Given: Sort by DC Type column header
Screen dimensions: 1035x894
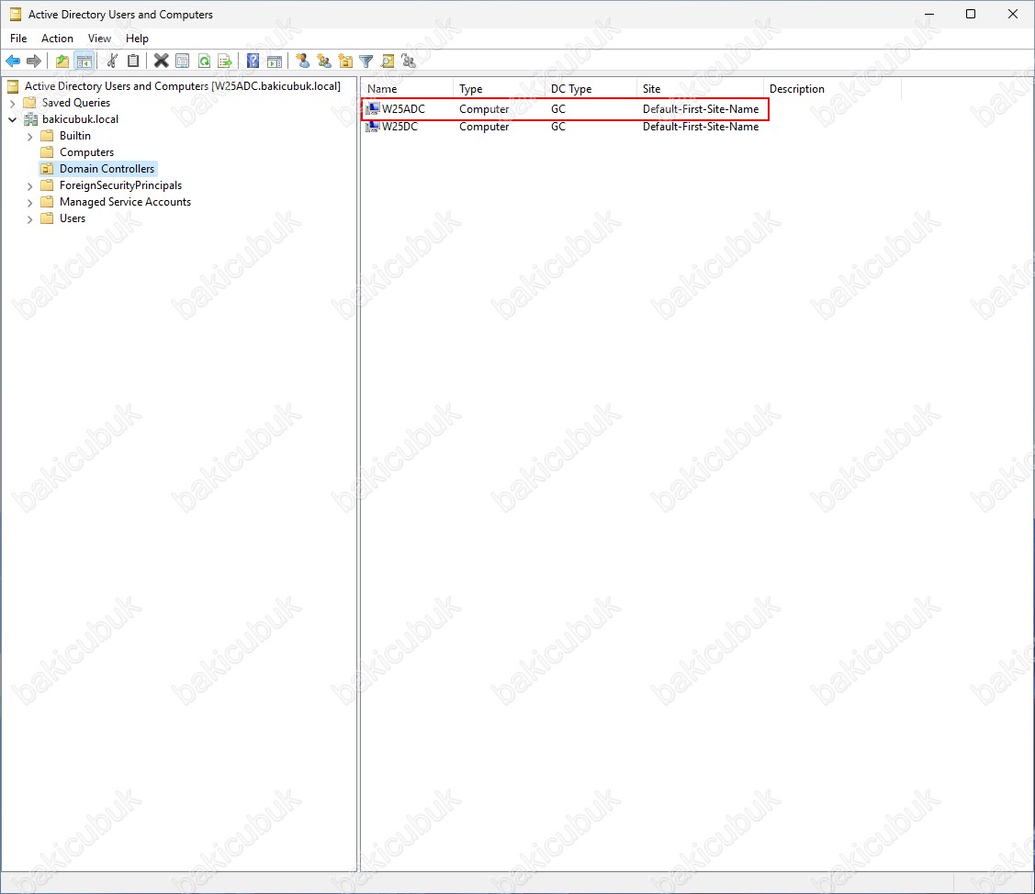Looking at the screenshot, I should (x=591, y=88).
